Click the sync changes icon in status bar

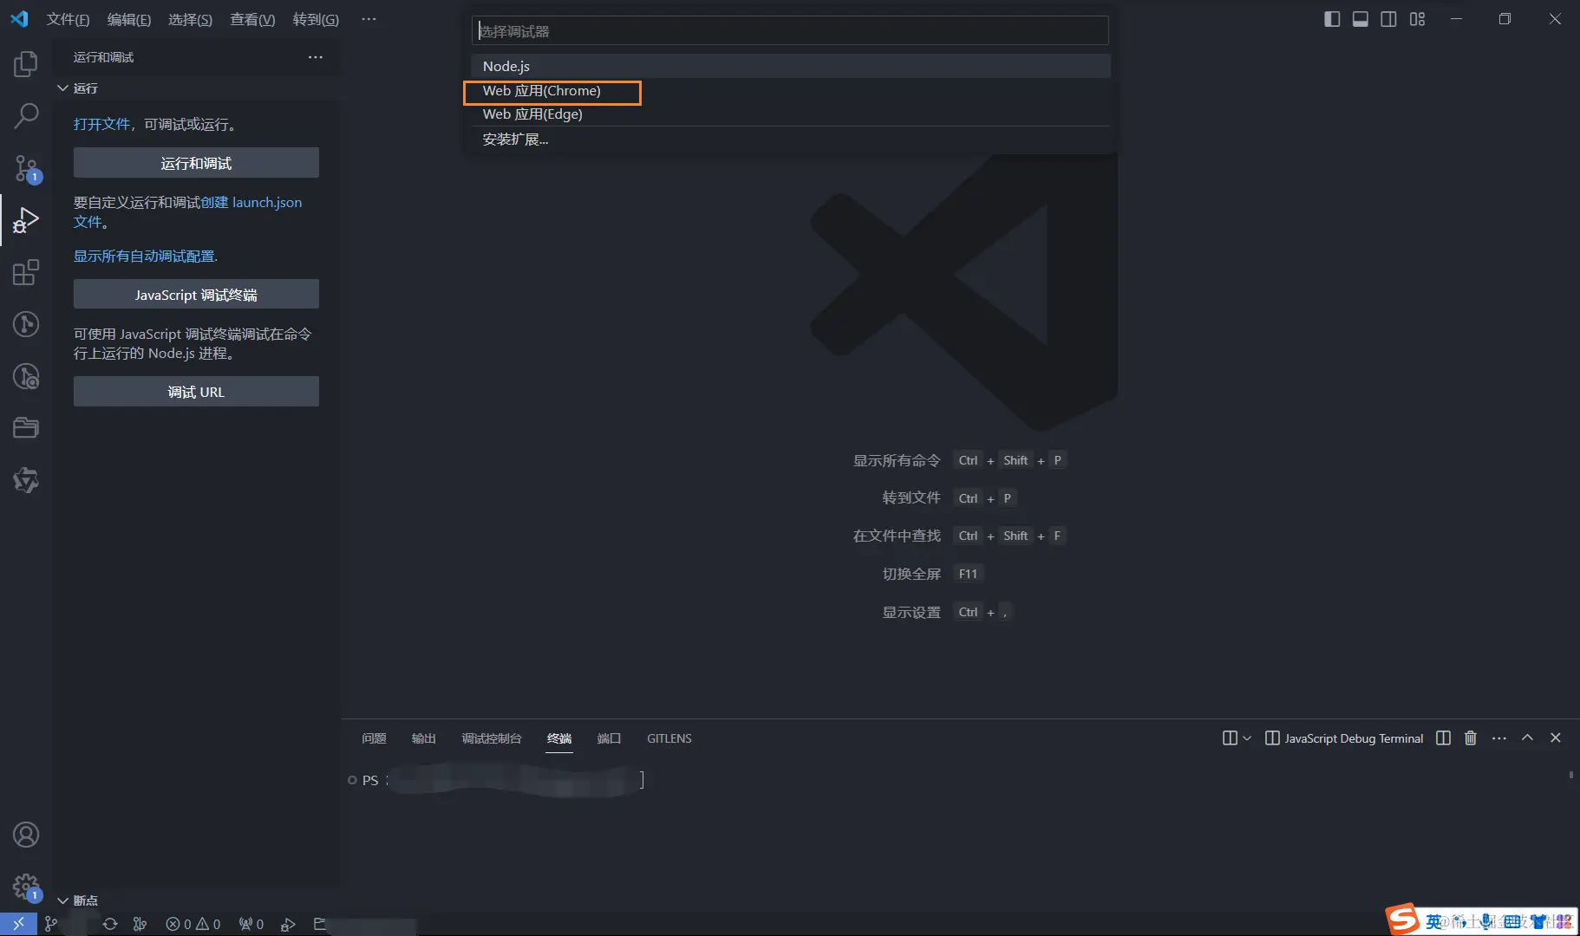(x=110, y=924)
